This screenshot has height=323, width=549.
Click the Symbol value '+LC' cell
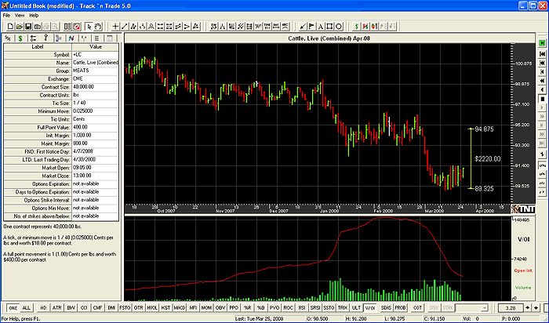tap(95, 55)
